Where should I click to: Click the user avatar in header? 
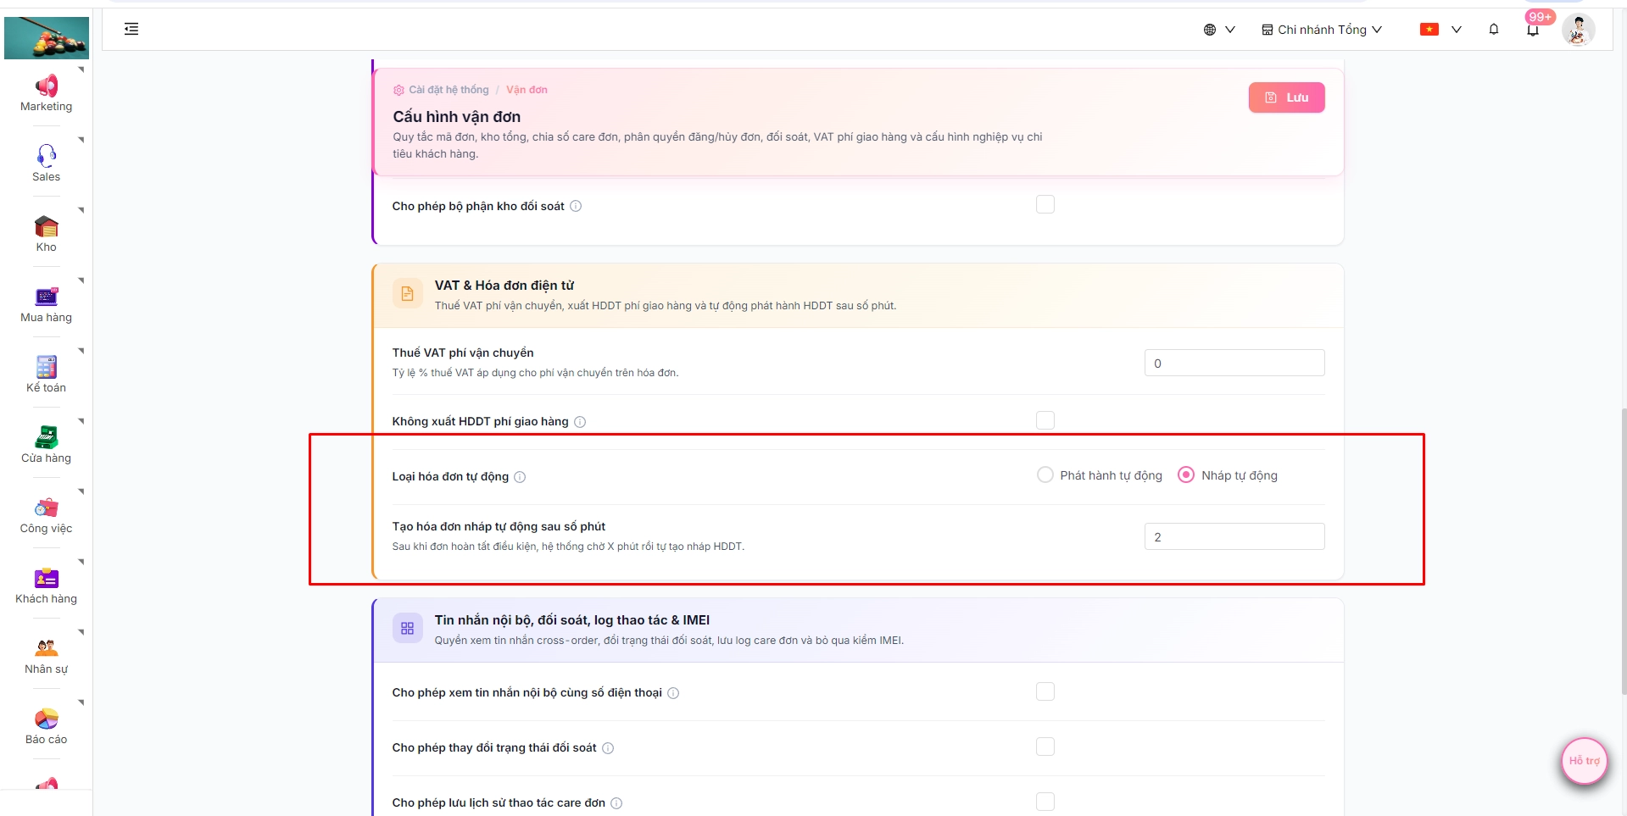click(x=1578, y=30)
